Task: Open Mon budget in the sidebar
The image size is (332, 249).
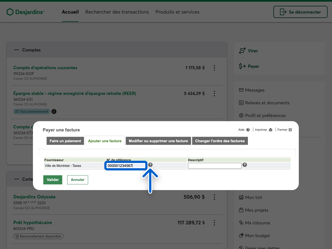Action: [x=257, y=236]
